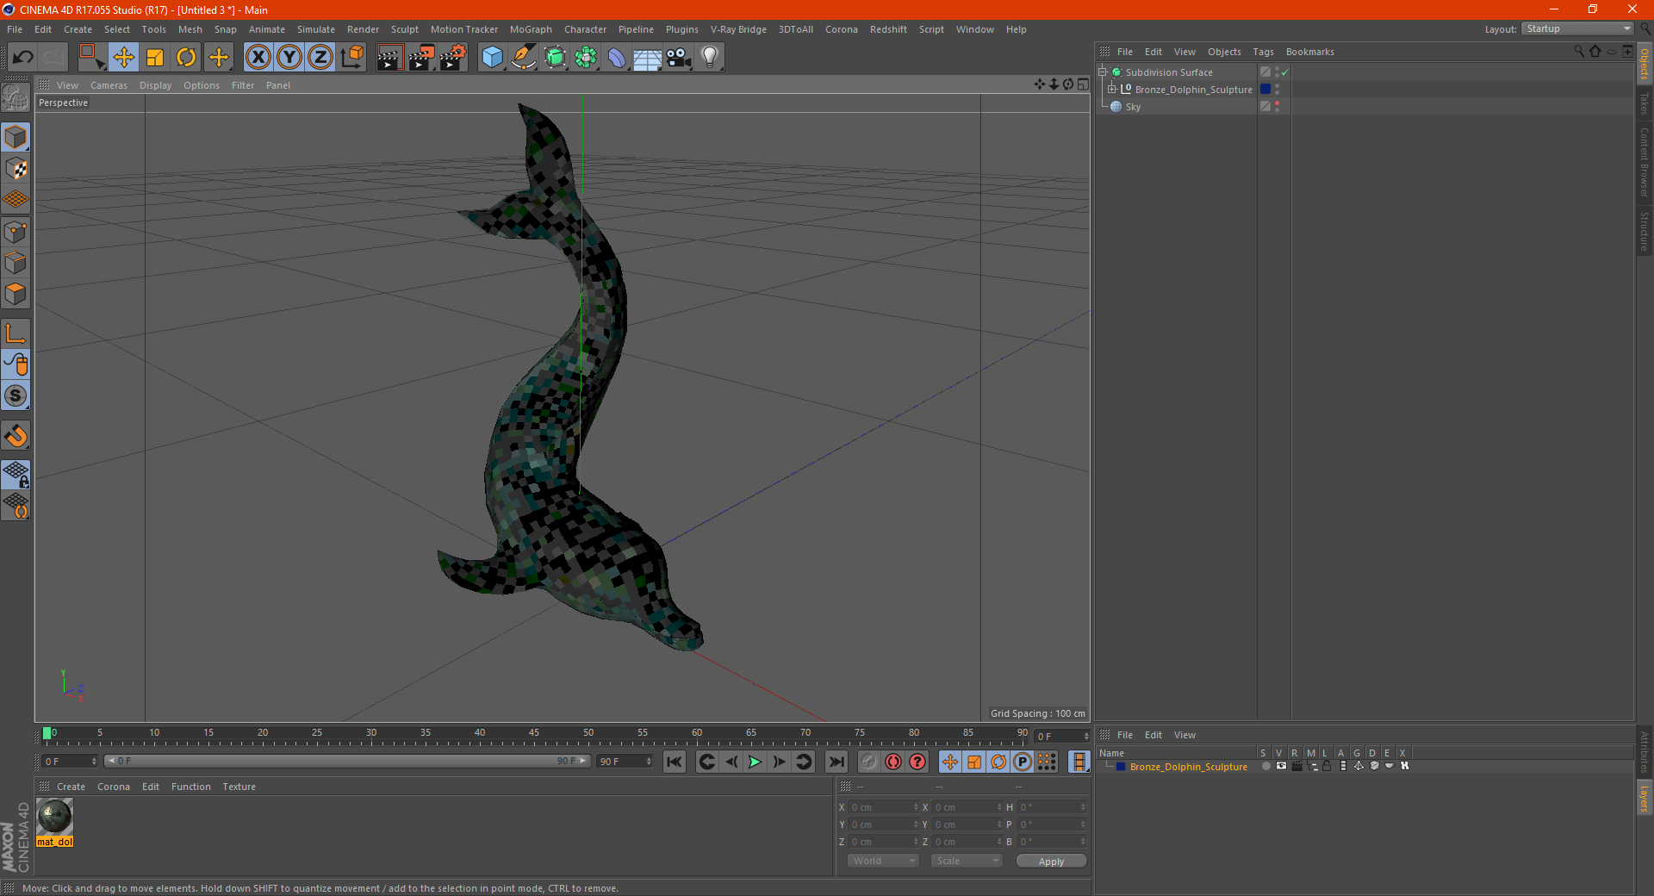Screen dimensions: 1654x896
Task: Enable the Axis mode L icon
Action: 16,333
